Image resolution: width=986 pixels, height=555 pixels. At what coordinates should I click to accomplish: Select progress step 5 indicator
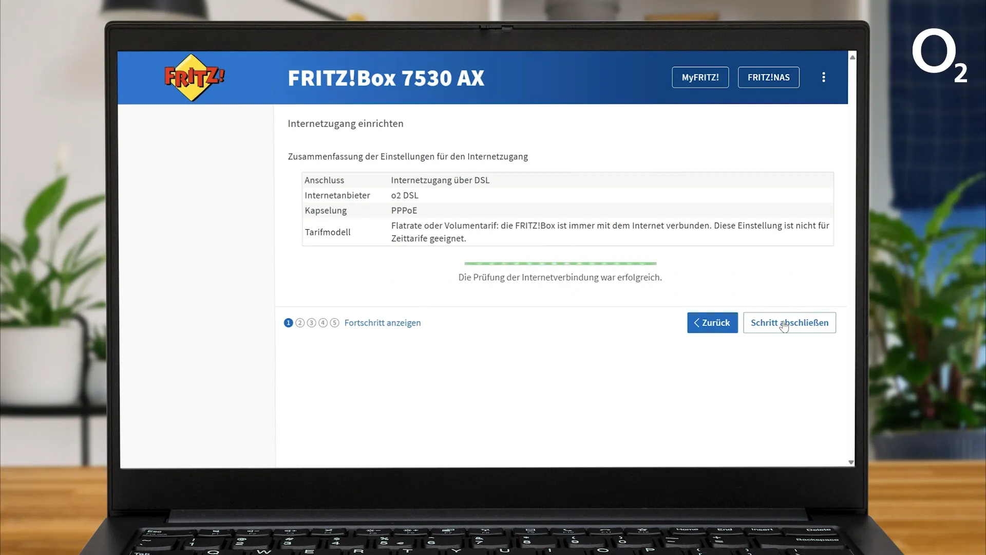click(334, 323)
